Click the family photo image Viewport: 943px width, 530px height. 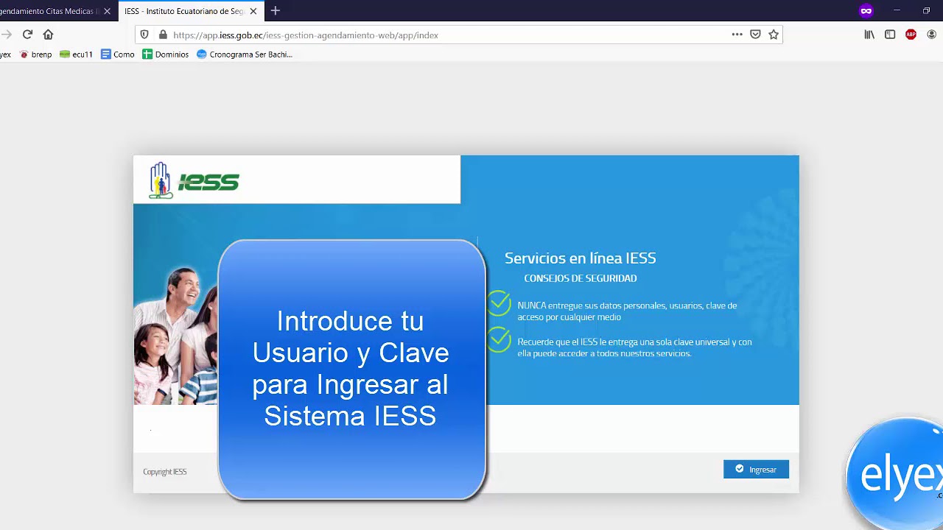click(x=175, y=335)
